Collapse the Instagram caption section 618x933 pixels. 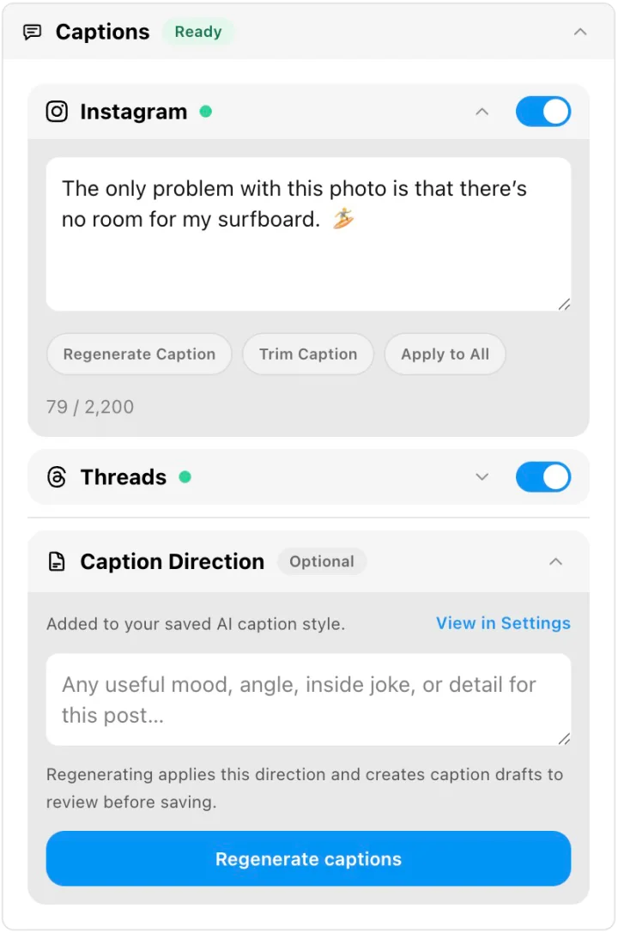click(x=482, y=112)
